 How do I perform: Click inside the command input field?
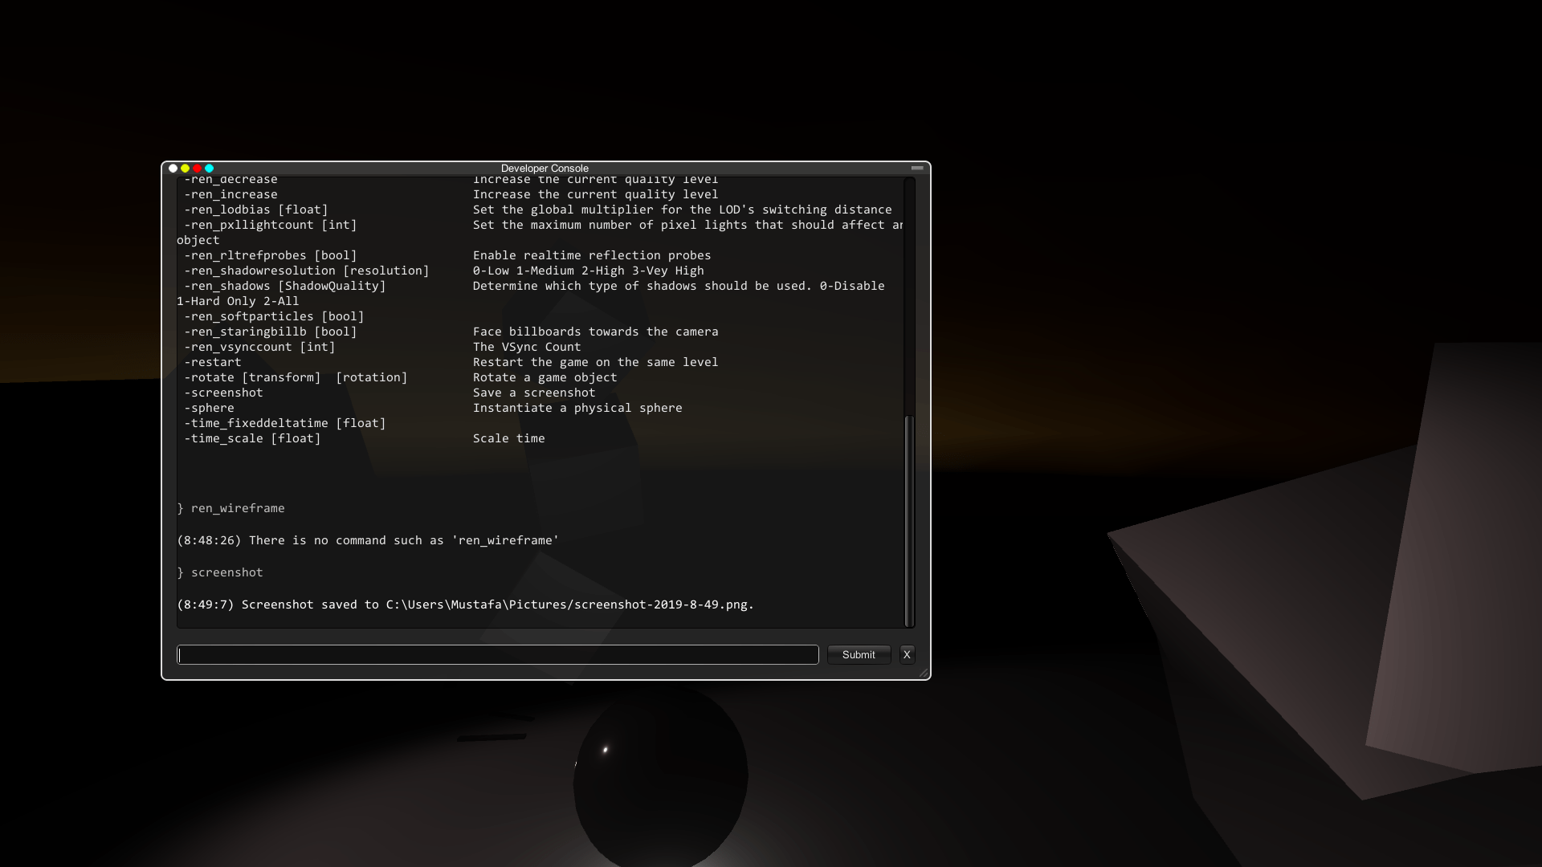pos(498,654)
